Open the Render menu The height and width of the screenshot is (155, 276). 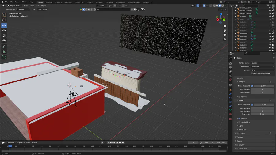[17, 2]
